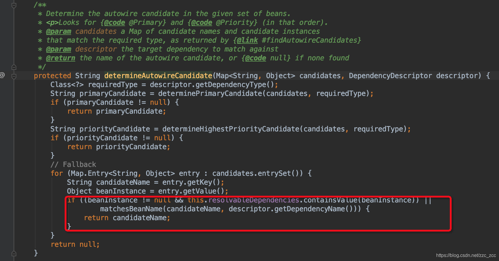The height and width of the screenshot is (261, 499).
Task: Click the fold-end marker at the method's closing brace
Action: (x=14, y=254)
